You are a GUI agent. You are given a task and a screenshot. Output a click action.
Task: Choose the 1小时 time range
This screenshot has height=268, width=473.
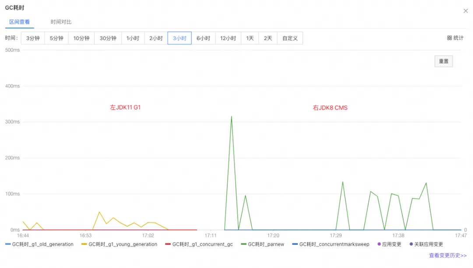(133, 38)
